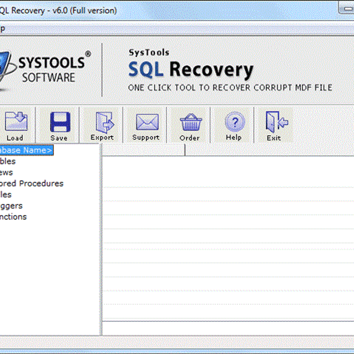Click the empty column header in the grid

pos(143,150)
